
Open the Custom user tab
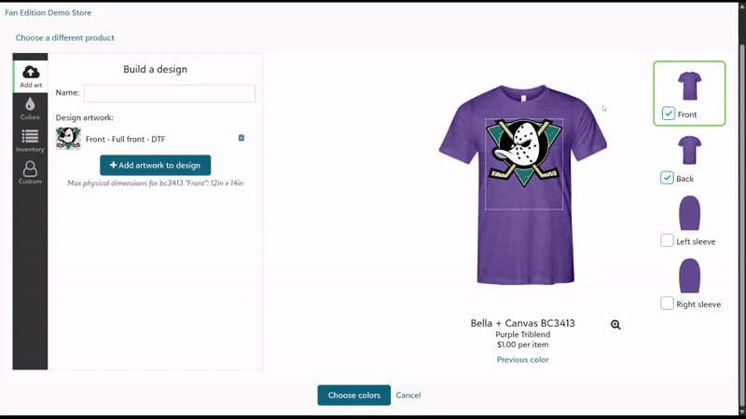click(x=30, y=172)
